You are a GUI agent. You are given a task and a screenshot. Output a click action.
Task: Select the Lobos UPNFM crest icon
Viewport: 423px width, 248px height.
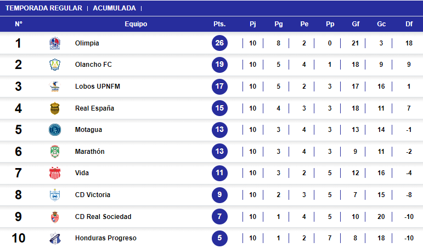55,86
